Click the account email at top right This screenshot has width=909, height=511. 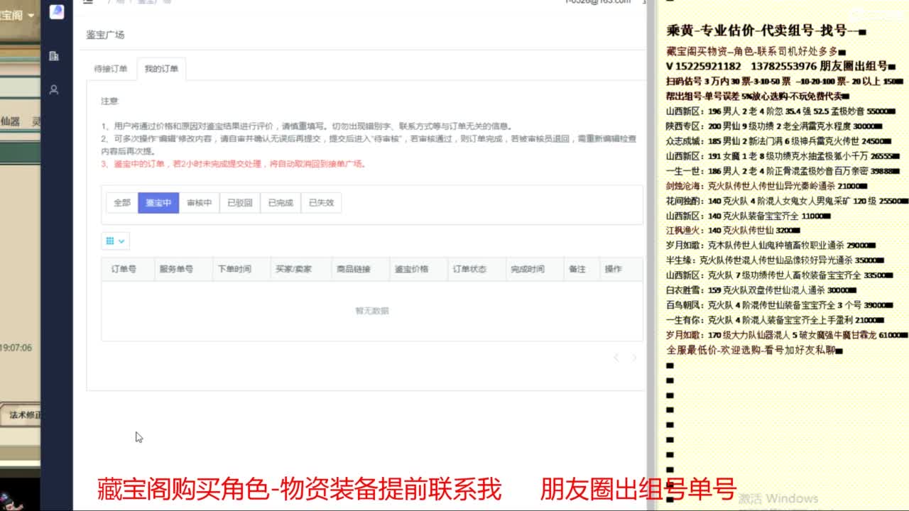(x=598, y=2)
